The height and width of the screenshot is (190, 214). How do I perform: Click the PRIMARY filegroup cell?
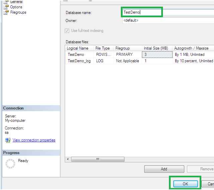tap(128, 55)
